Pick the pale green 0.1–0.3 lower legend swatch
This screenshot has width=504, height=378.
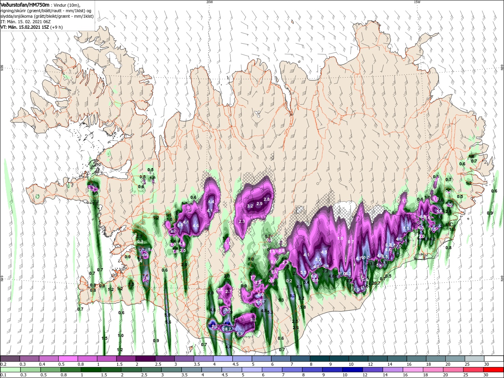click(x=10, y=370)
